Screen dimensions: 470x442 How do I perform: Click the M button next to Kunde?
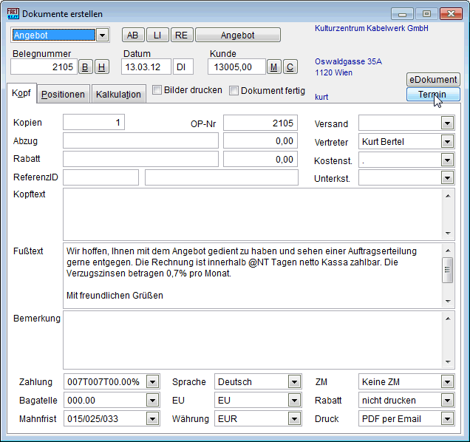273,67
